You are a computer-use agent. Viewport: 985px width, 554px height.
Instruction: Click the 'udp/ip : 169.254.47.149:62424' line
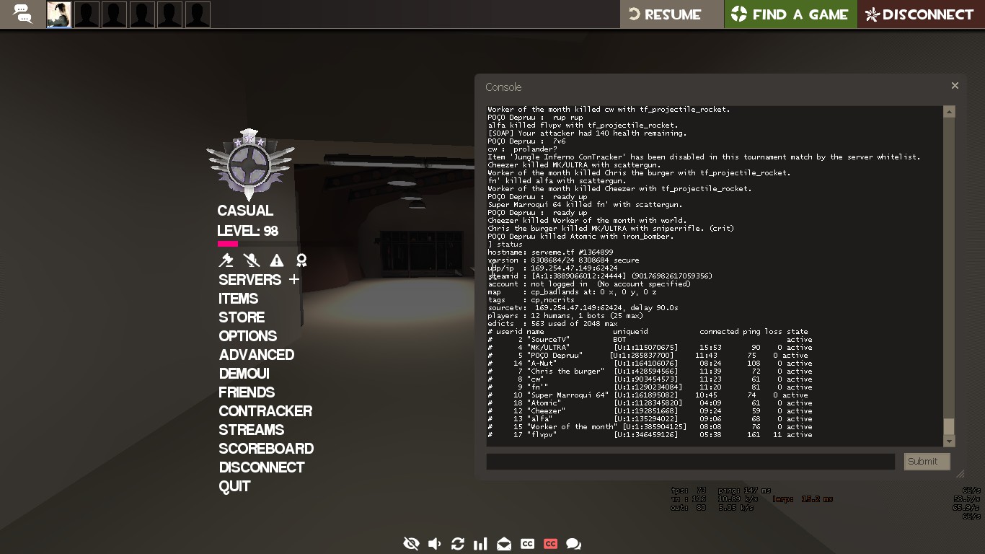click(x=552, y=268)
